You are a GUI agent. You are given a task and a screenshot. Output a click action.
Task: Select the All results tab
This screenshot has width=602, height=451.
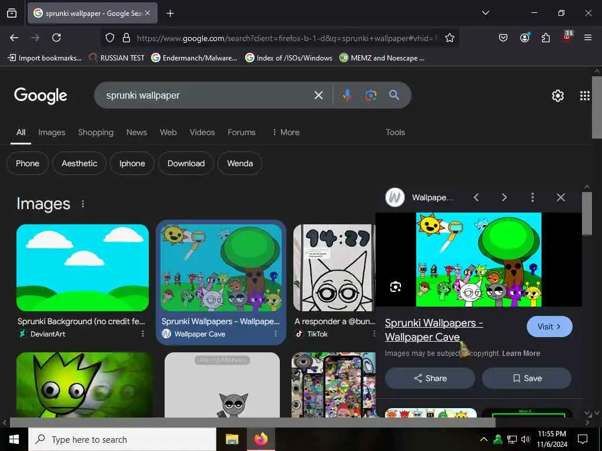[x=21, y=132]
